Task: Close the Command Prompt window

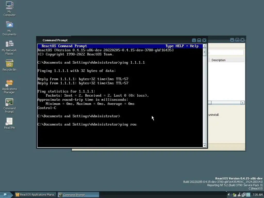Action: 204,40
